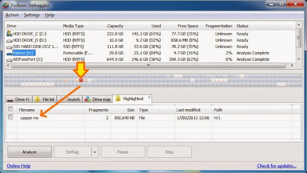Switch to the File list tab

45,99
